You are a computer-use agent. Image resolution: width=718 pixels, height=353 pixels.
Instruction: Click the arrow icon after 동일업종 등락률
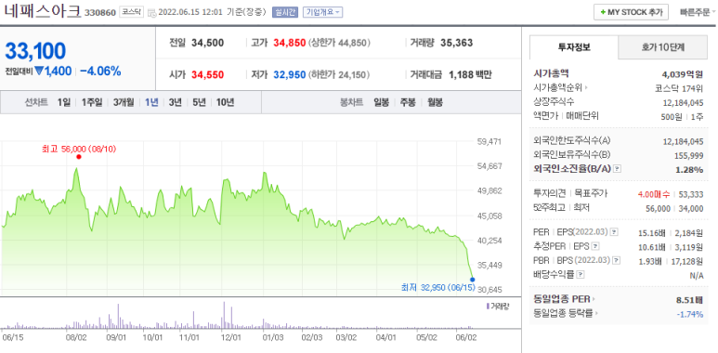pos(597,314)
